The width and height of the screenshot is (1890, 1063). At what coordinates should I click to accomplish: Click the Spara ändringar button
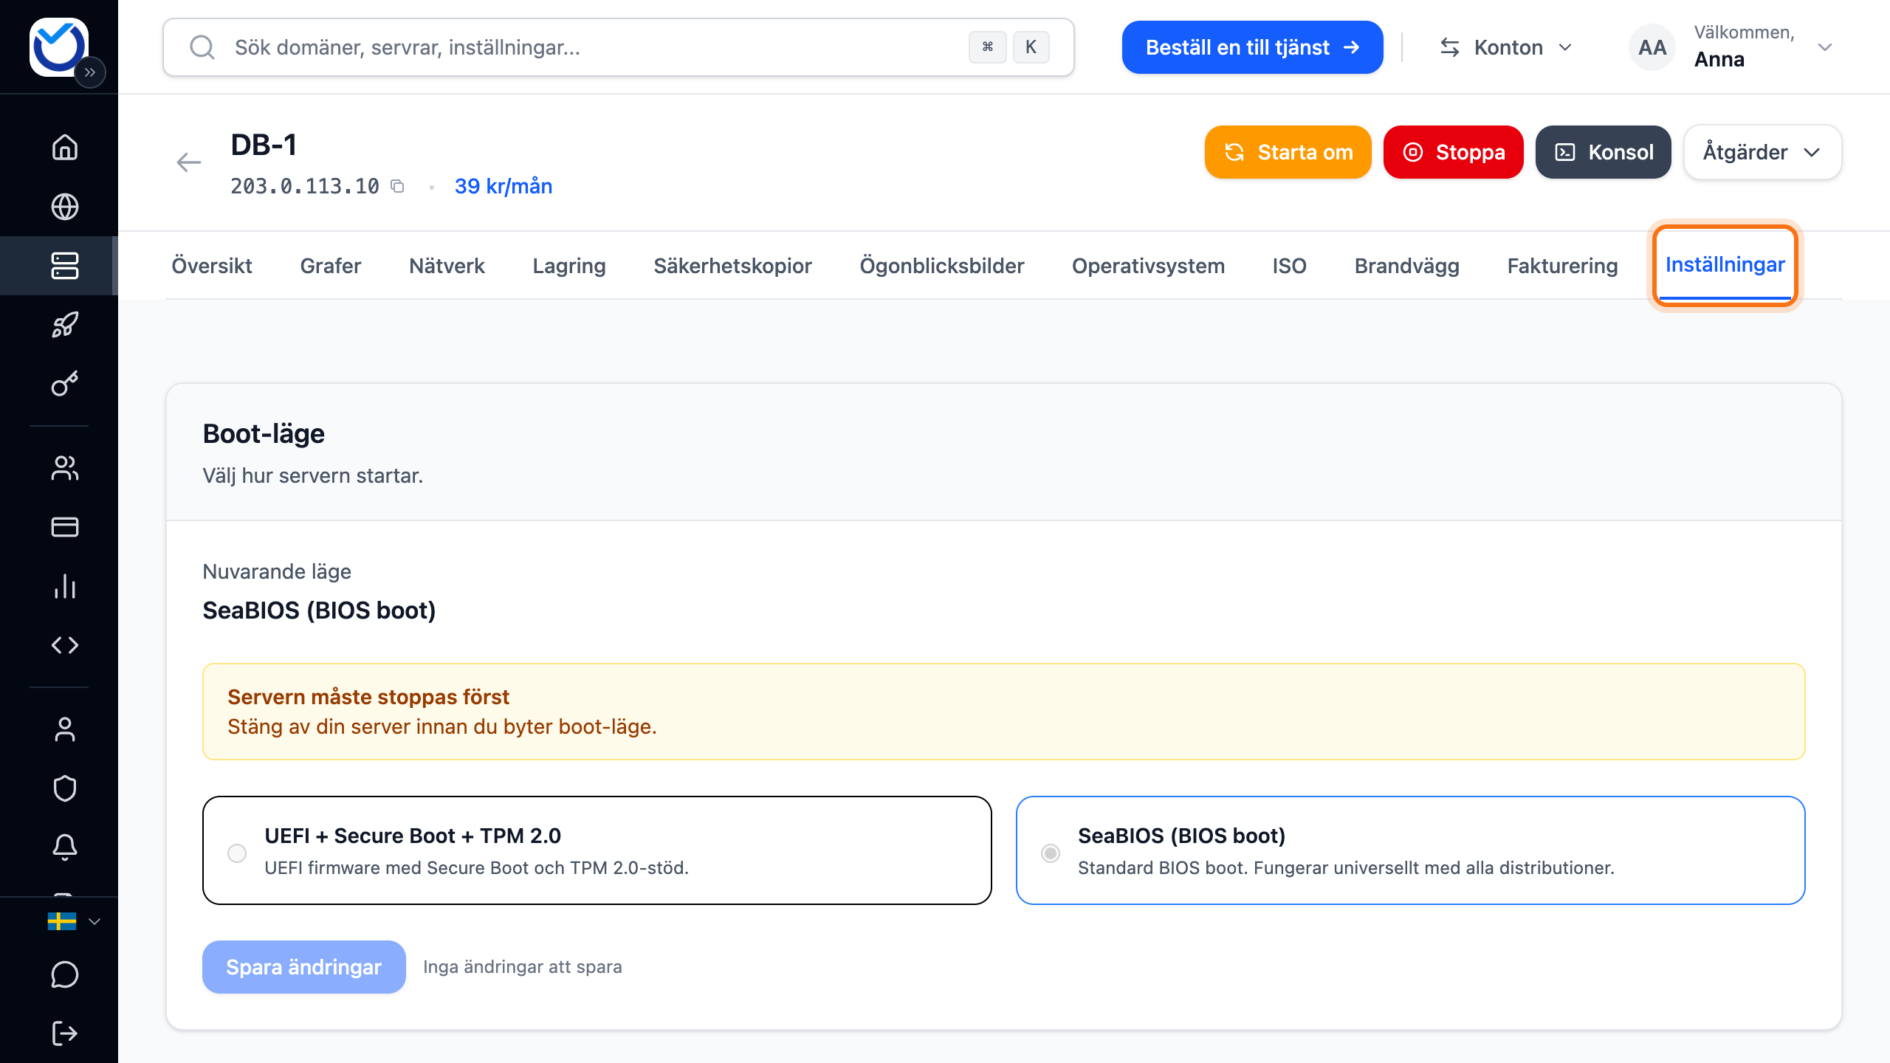tap(303, 967)
